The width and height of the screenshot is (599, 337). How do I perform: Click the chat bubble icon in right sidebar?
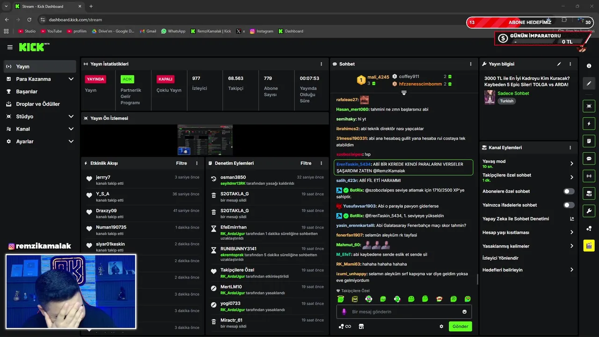click(x=589, y=159)
